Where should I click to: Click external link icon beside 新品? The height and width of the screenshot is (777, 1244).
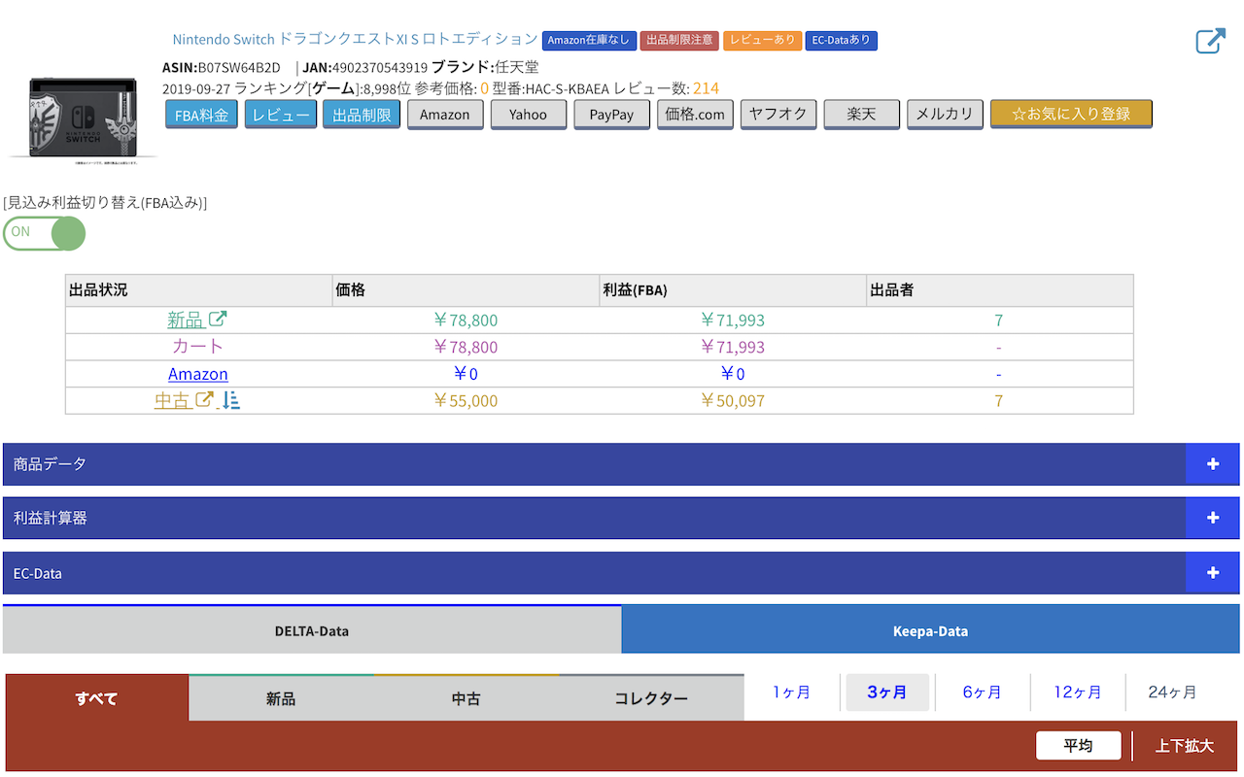tap(219, 319)
